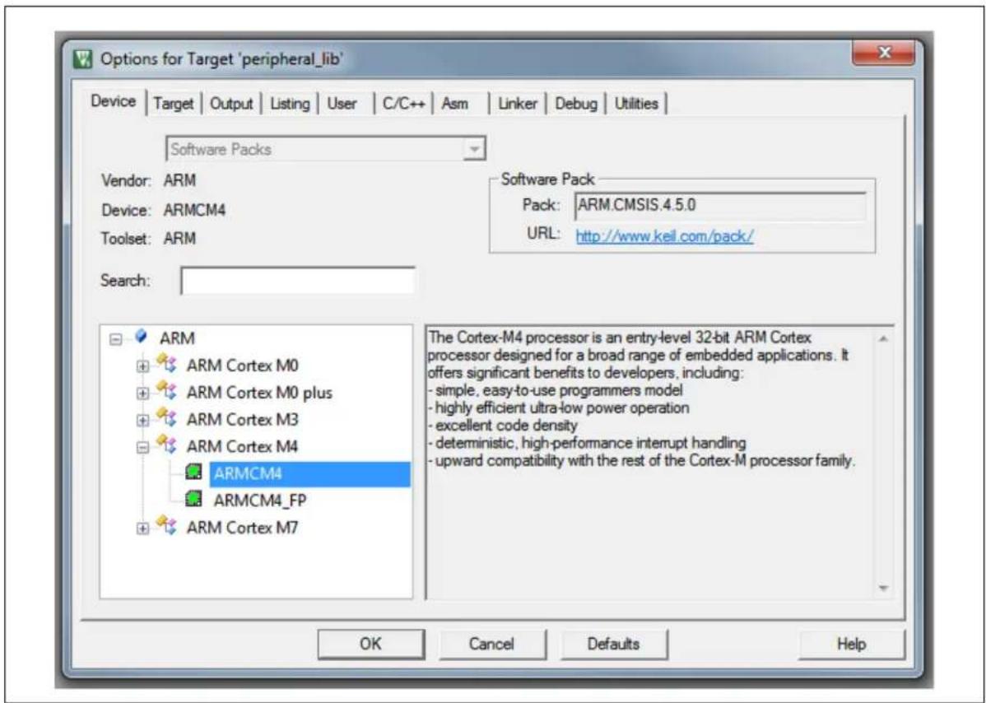Open the Software Packs dropdown

[475, 150]
